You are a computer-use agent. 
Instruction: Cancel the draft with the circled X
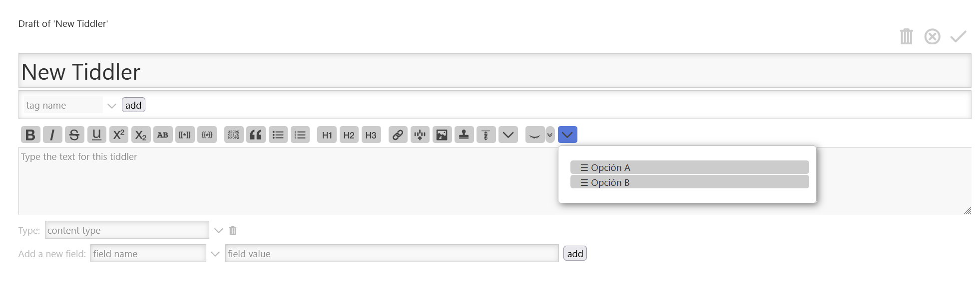932,36
